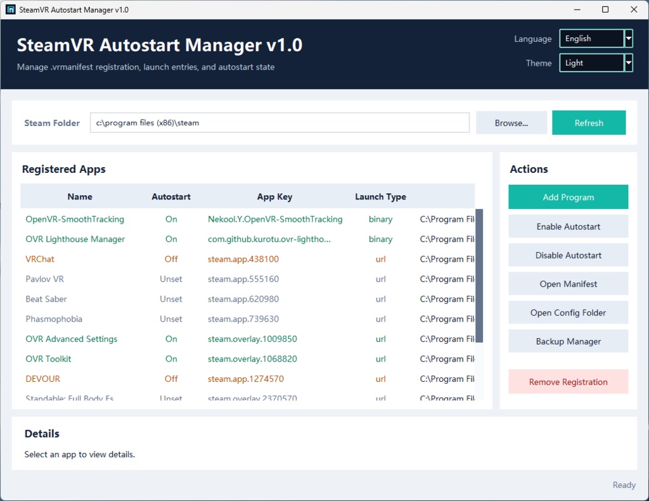649x501 pixels.
Task: Select the Beat Saber entry
Action: pyautogui.click(x=248, y=299)
